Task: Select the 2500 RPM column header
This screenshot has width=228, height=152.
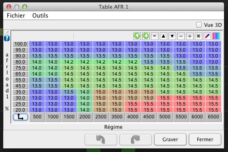Action: 101,117
